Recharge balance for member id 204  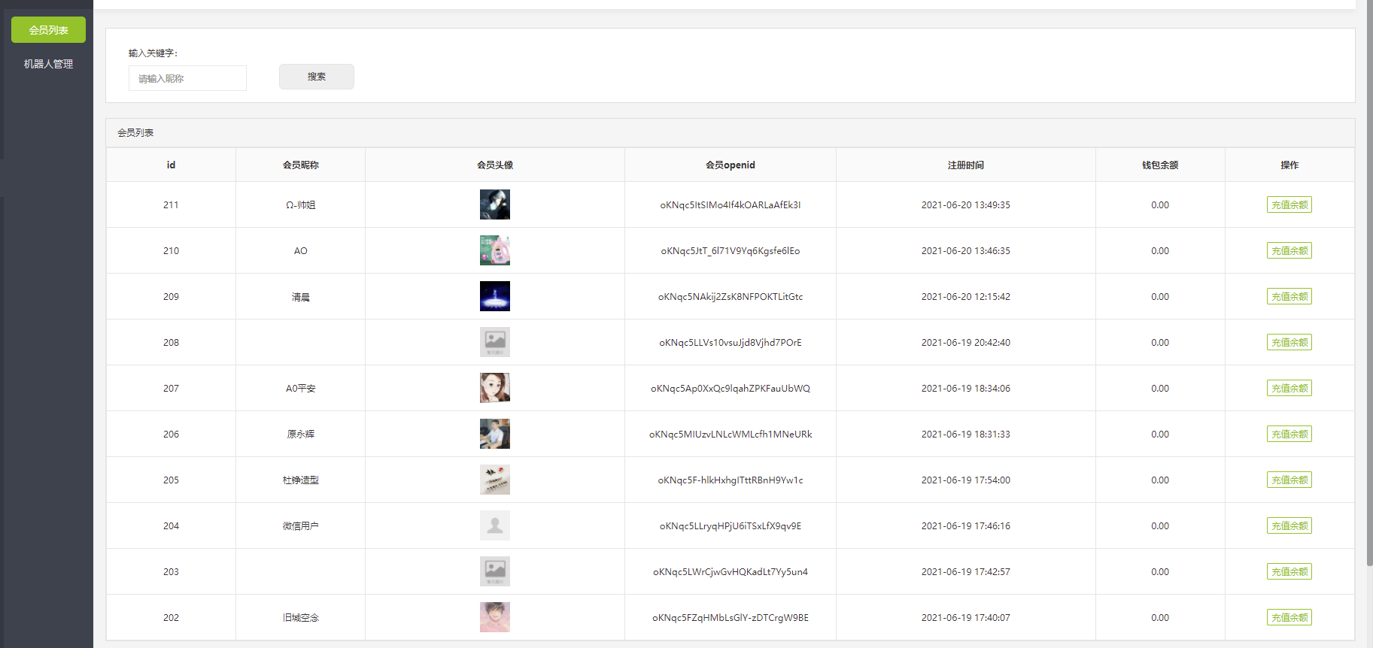[x=1289, y=525]
